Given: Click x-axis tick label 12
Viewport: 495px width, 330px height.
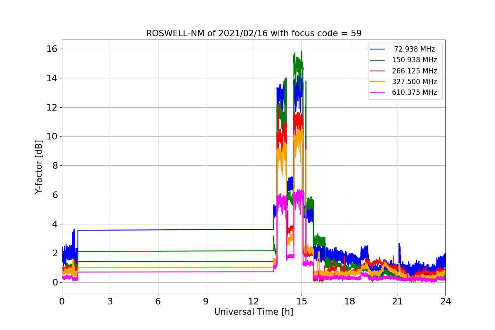Looking at the screenshot, I should point(254,301).
